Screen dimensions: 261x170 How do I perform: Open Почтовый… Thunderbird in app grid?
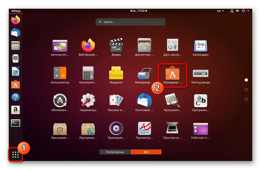click(144, 103)
